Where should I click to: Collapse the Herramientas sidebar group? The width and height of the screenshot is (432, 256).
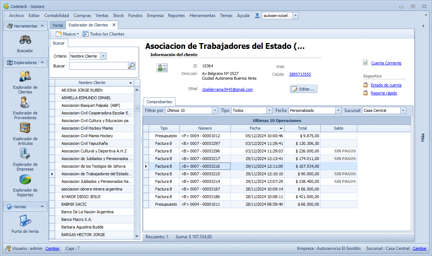pos(42,26)
